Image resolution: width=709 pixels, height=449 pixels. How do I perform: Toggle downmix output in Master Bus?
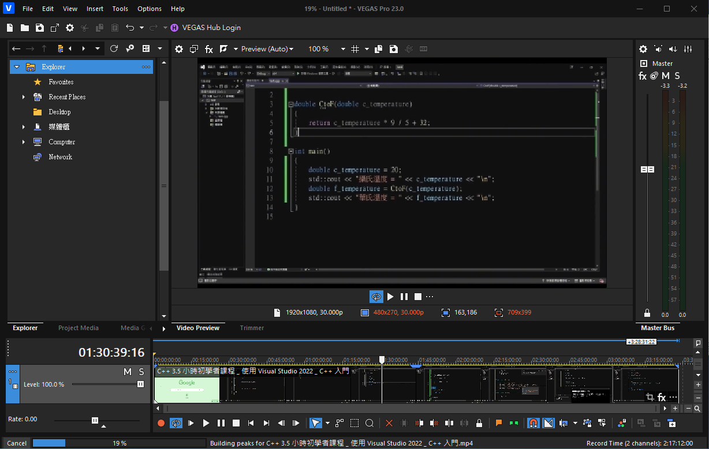tap(658, 49)
